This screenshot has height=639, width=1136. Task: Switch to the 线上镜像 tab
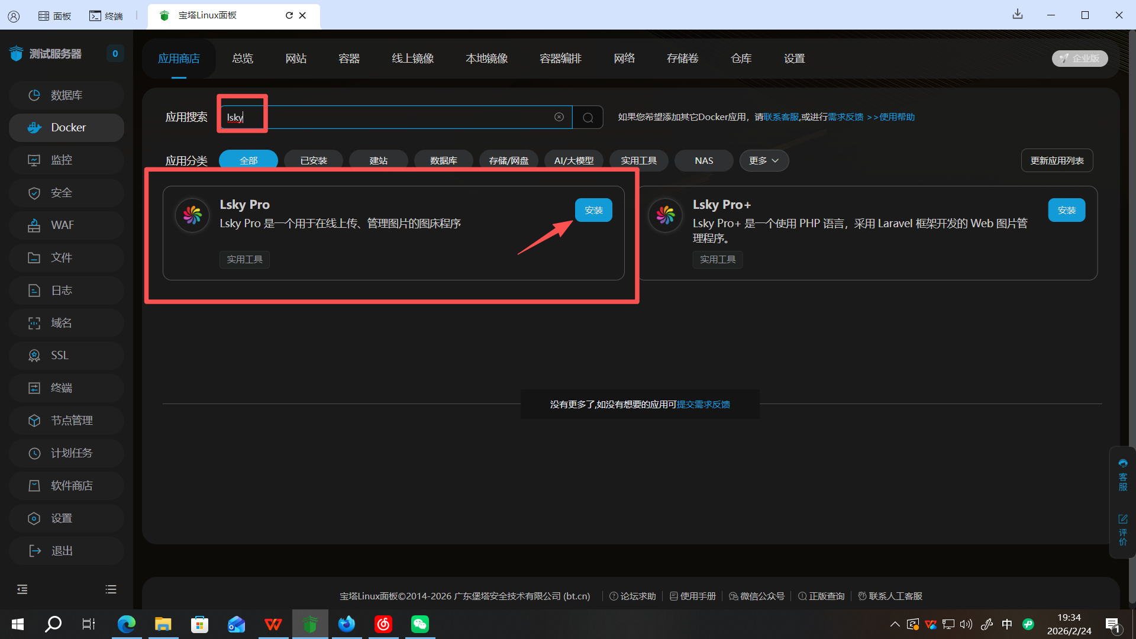point(412,58)
